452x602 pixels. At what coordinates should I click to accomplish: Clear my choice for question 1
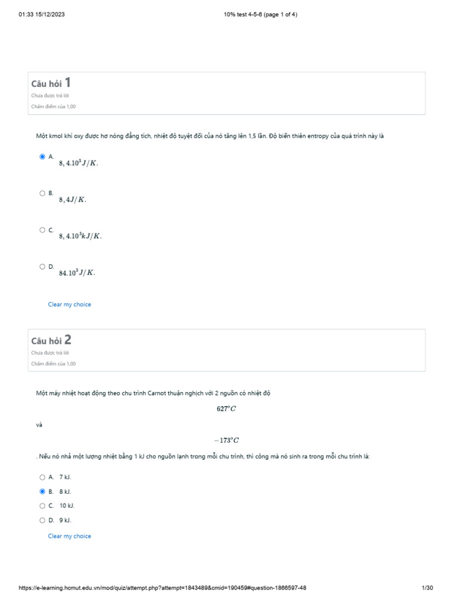click(69, 305)
